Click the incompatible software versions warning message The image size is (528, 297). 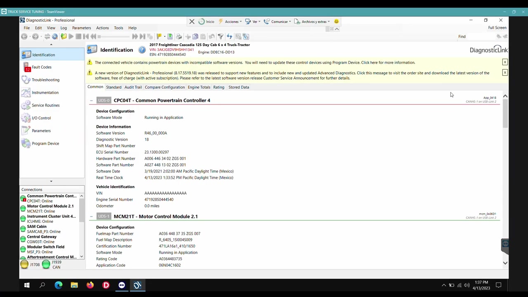(x=255, y=63)
